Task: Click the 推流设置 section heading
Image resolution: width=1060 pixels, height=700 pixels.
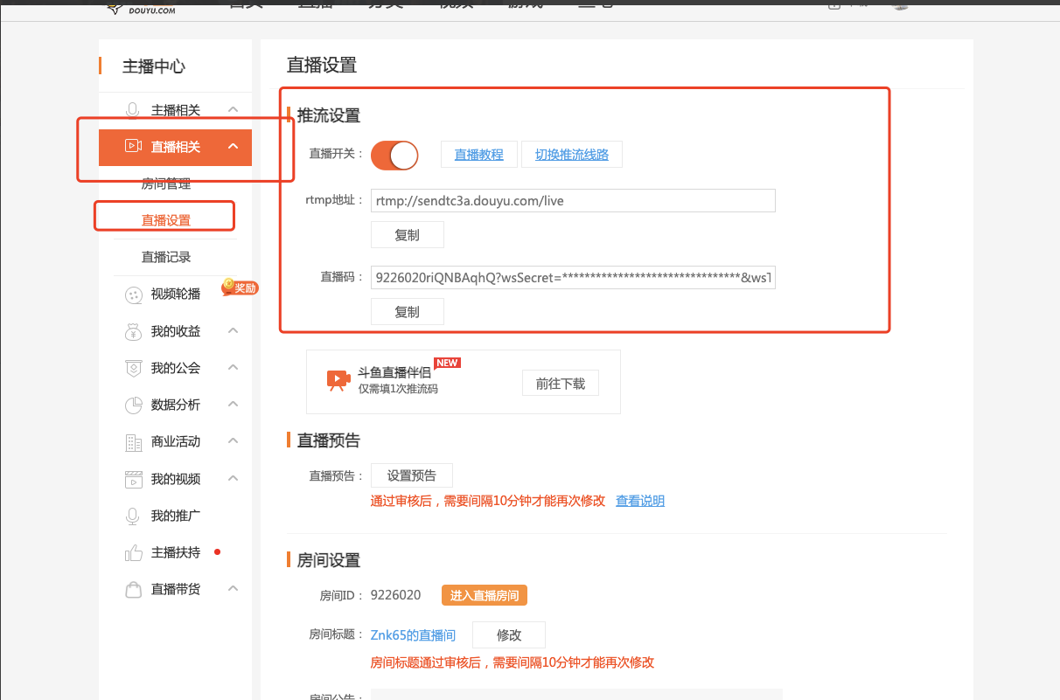Action: [329, 115]
